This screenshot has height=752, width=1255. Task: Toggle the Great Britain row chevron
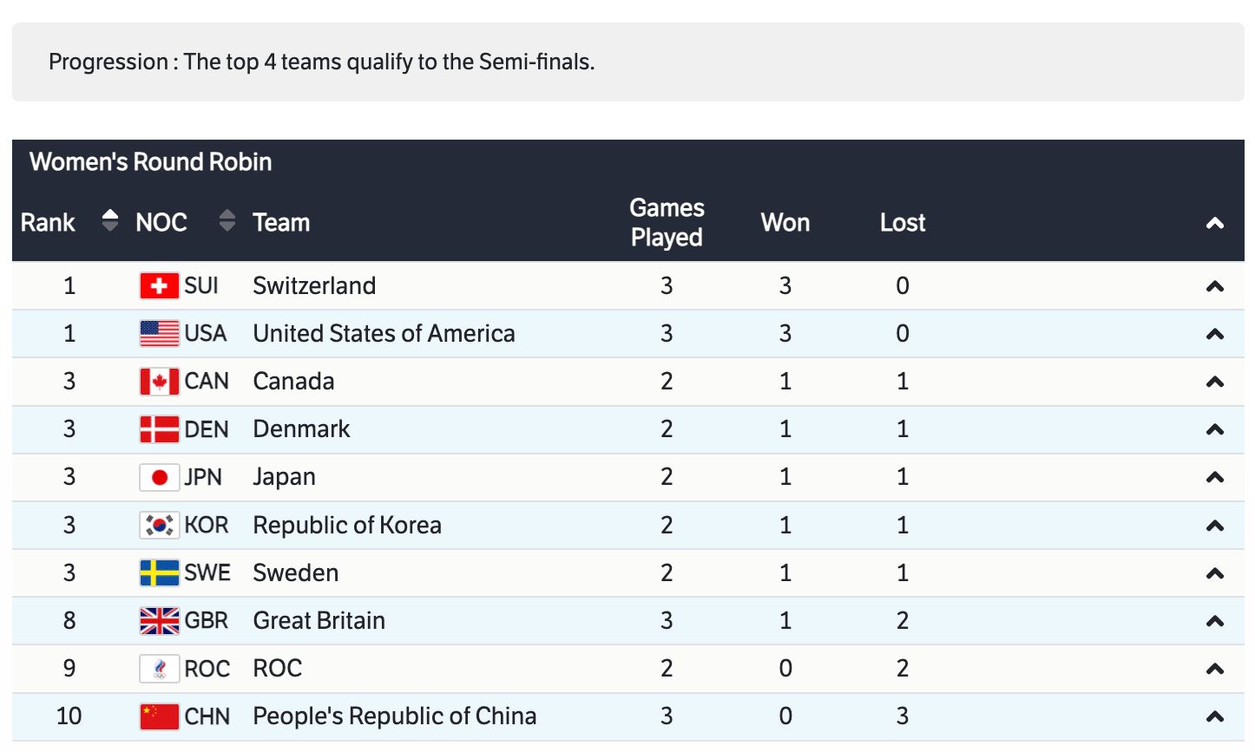[1215, 622]
